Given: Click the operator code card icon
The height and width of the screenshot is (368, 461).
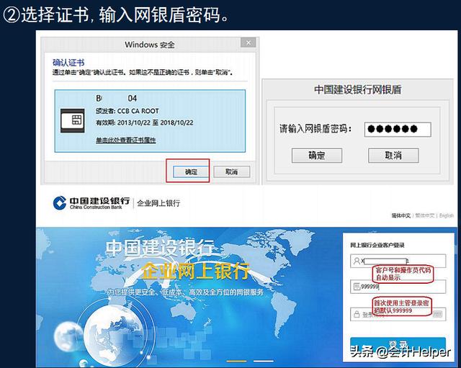Looking at the screenshot, I should click(357, 287).
